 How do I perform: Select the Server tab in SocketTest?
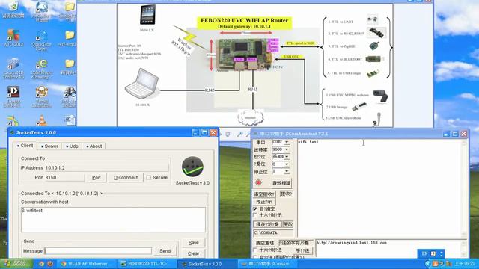(49, 146)
